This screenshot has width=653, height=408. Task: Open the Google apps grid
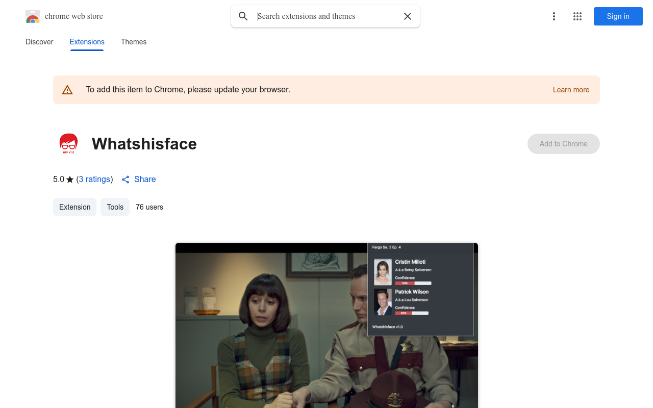point(577,16)
